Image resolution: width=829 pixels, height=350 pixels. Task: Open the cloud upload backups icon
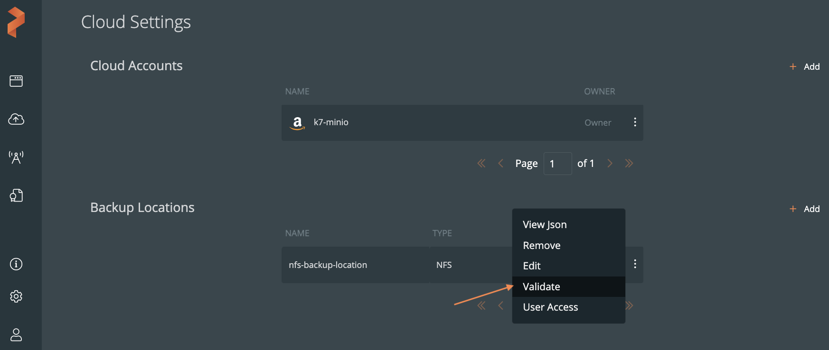[x=16, y=119]
